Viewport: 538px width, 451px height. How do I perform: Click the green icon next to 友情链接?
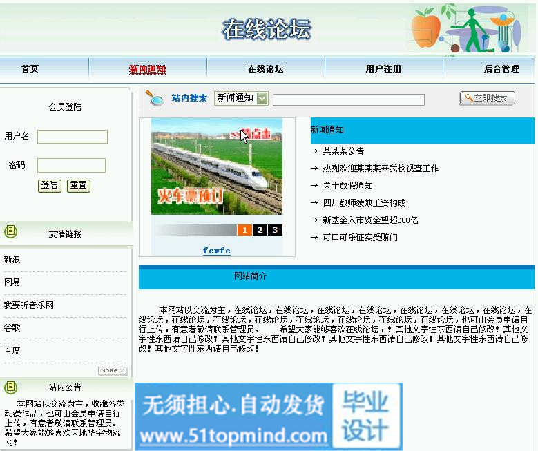pyautogui.click(x=10, y=232)
